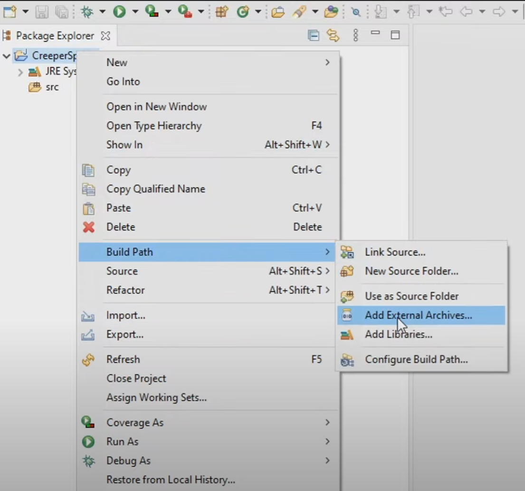Open the New submenu

tap(208, 62)
